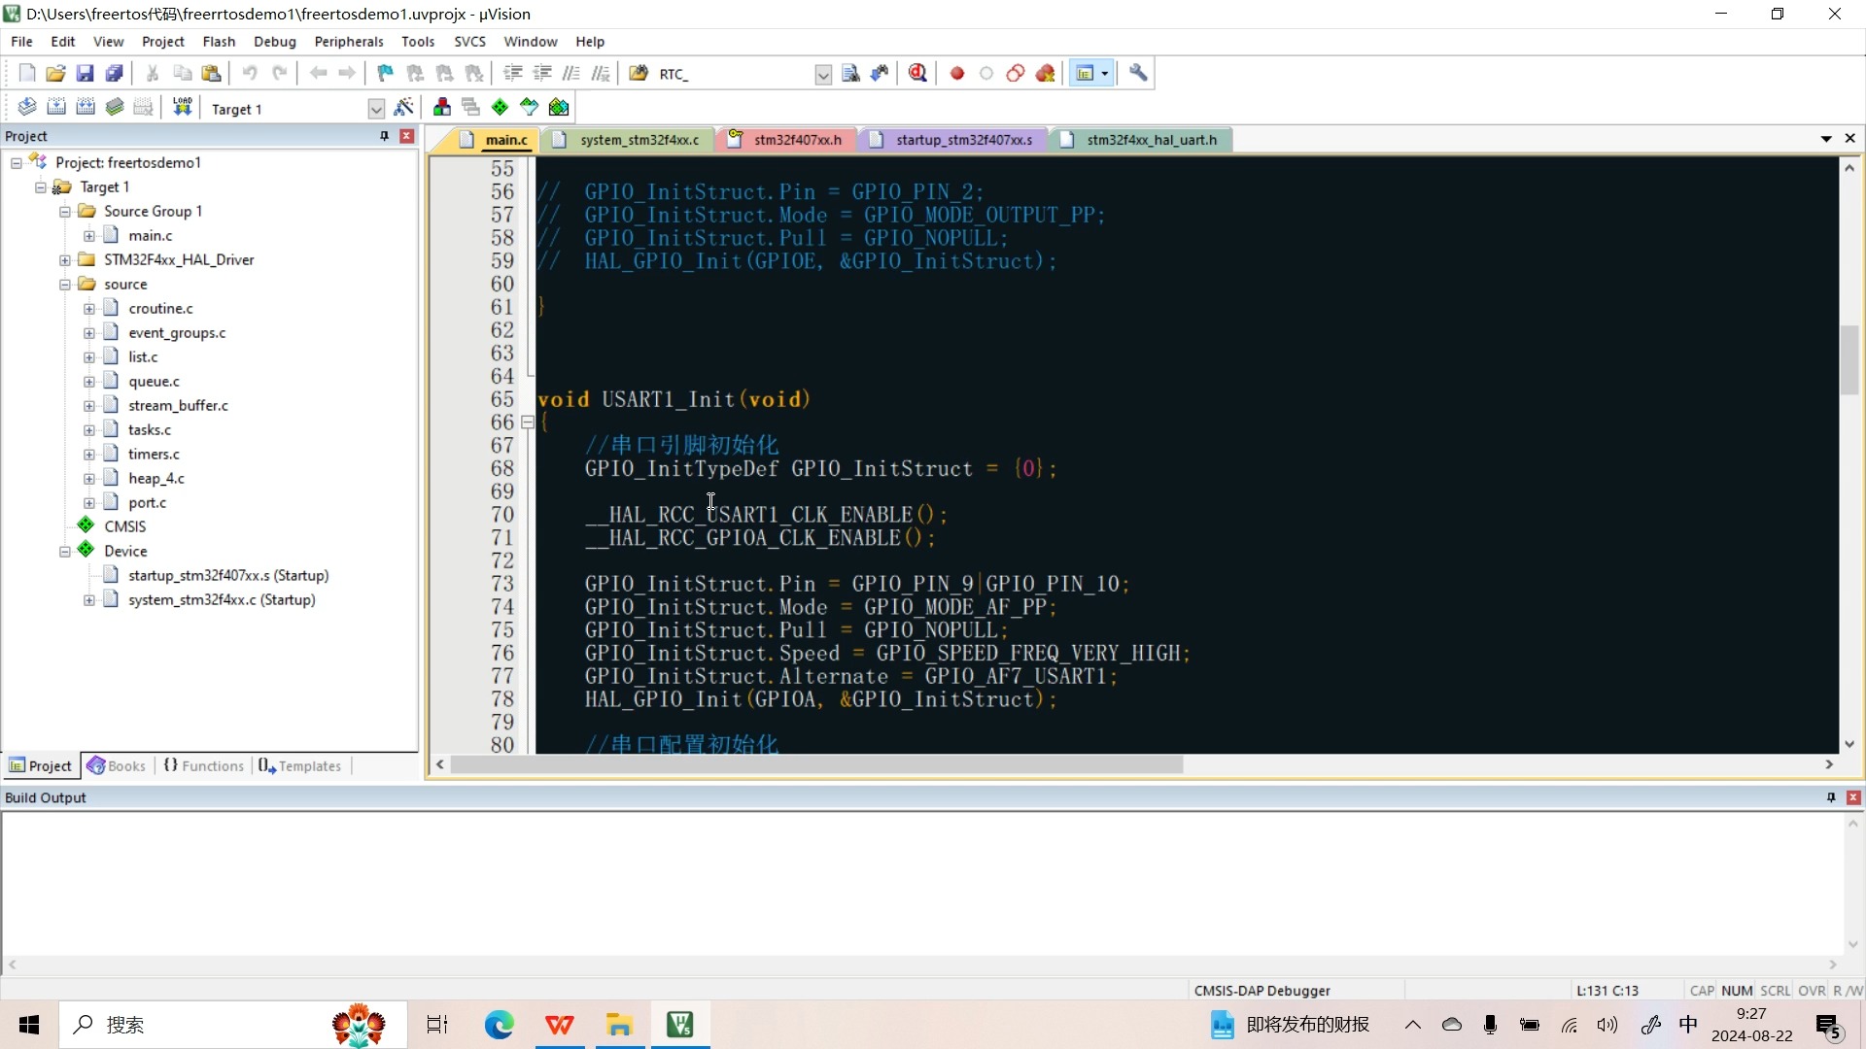Open the Peripherals menu
Screen dimensions: 1866x1049
coord(348,41)
